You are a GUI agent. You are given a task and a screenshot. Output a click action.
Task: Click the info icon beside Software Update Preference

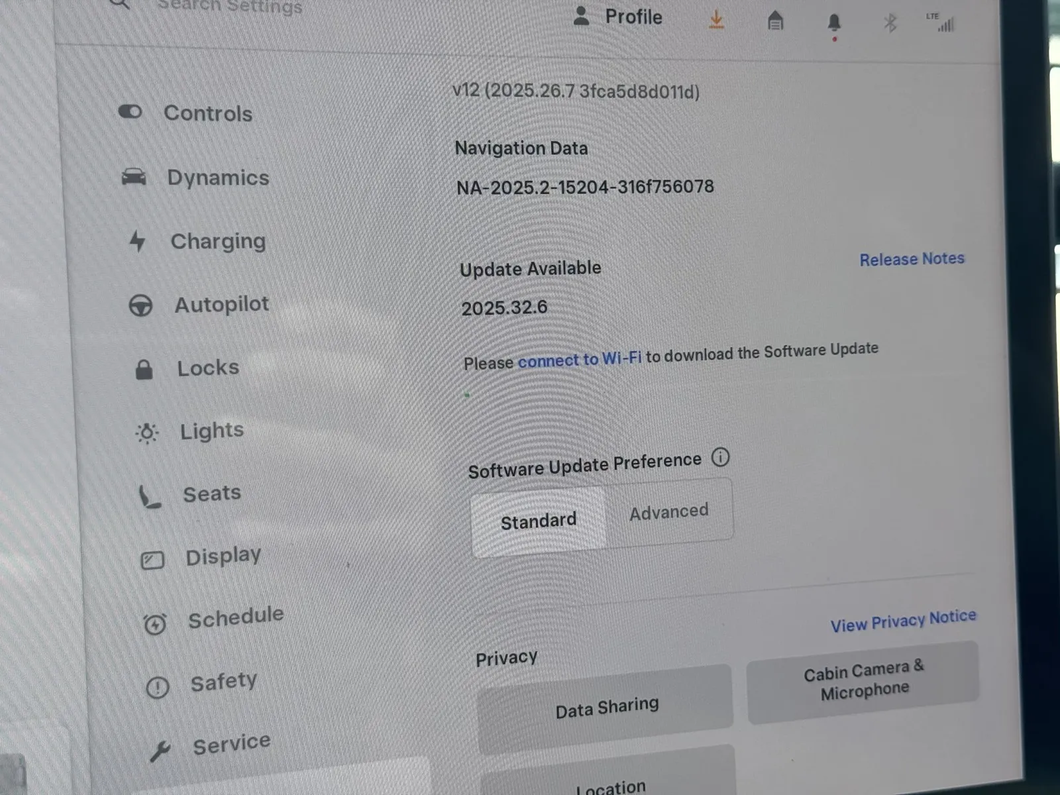(720, 457)
